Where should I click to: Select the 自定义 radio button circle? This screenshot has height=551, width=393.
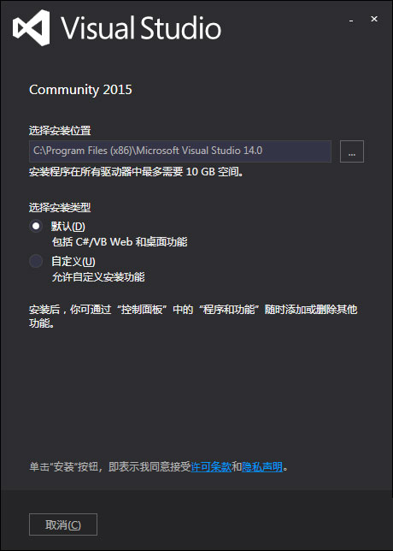(x=36, y=261)
